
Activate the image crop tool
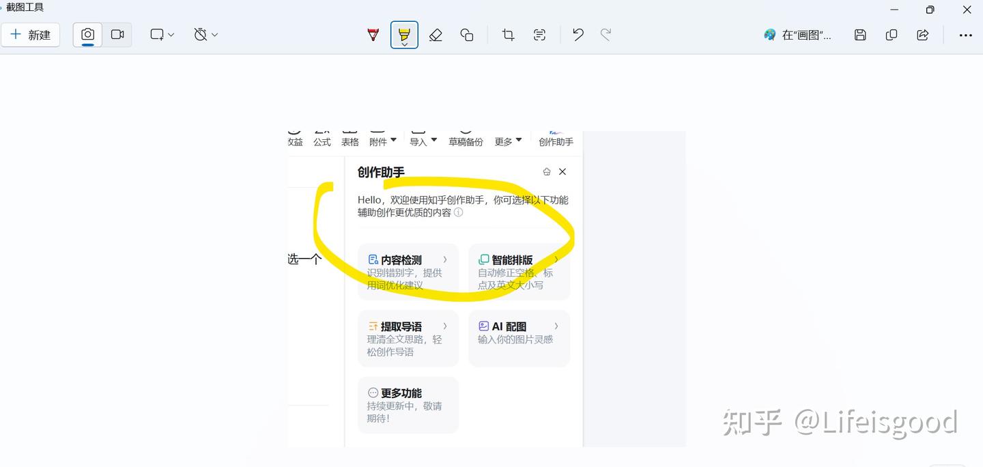pos(508,35)
